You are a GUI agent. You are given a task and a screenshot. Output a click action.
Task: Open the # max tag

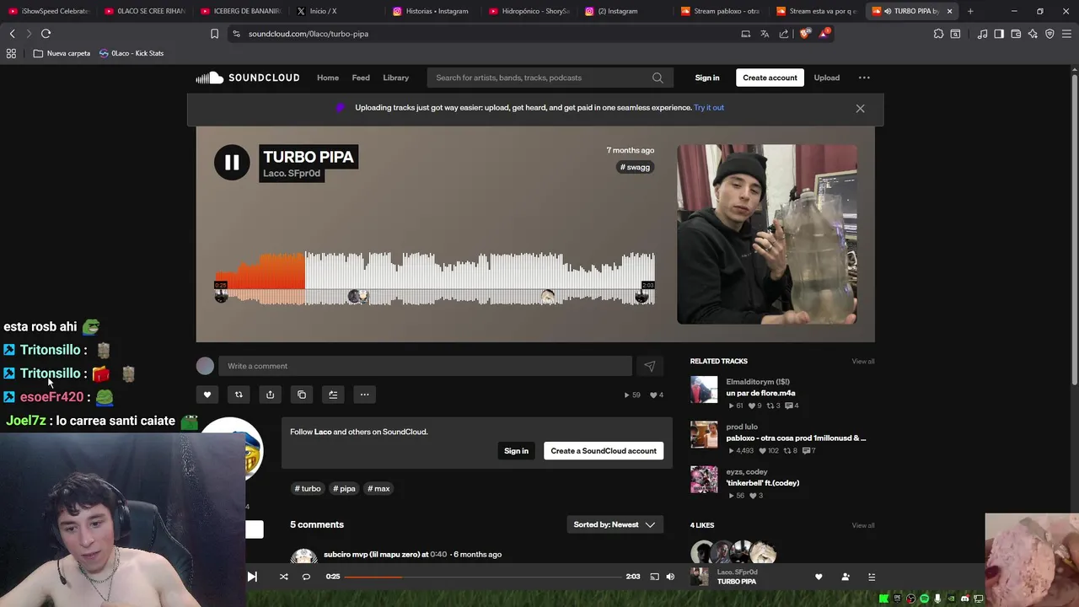pyautogui.click(x=378, y=489)
